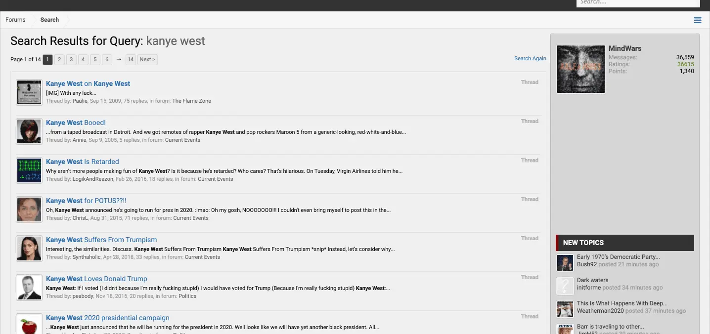Open MindWars profile picture

580,69
